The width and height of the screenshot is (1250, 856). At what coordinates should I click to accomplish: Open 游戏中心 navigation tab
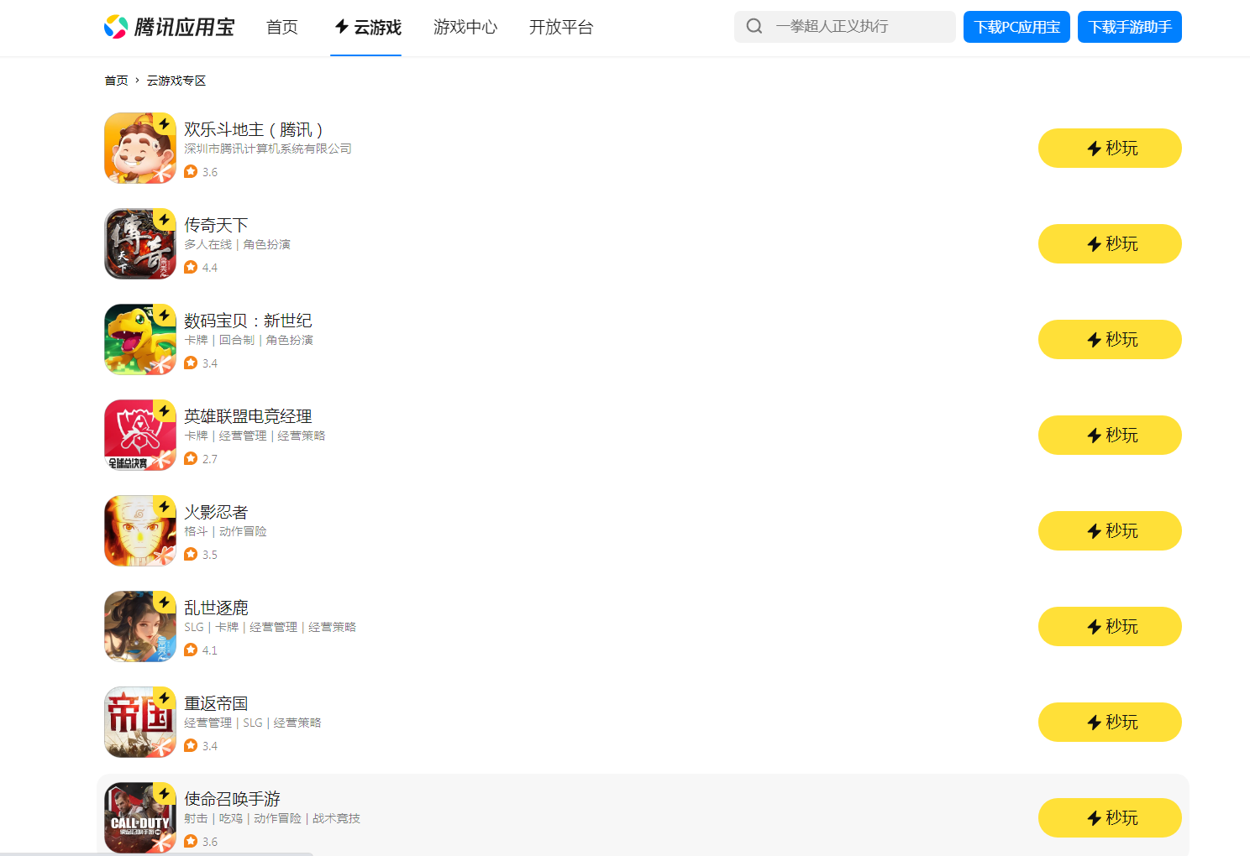click(x=465, y=27)
